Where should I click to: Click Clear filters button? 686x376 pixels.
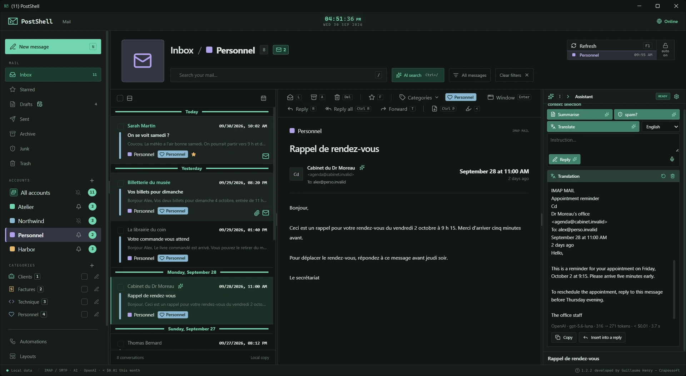coord(514,75)
